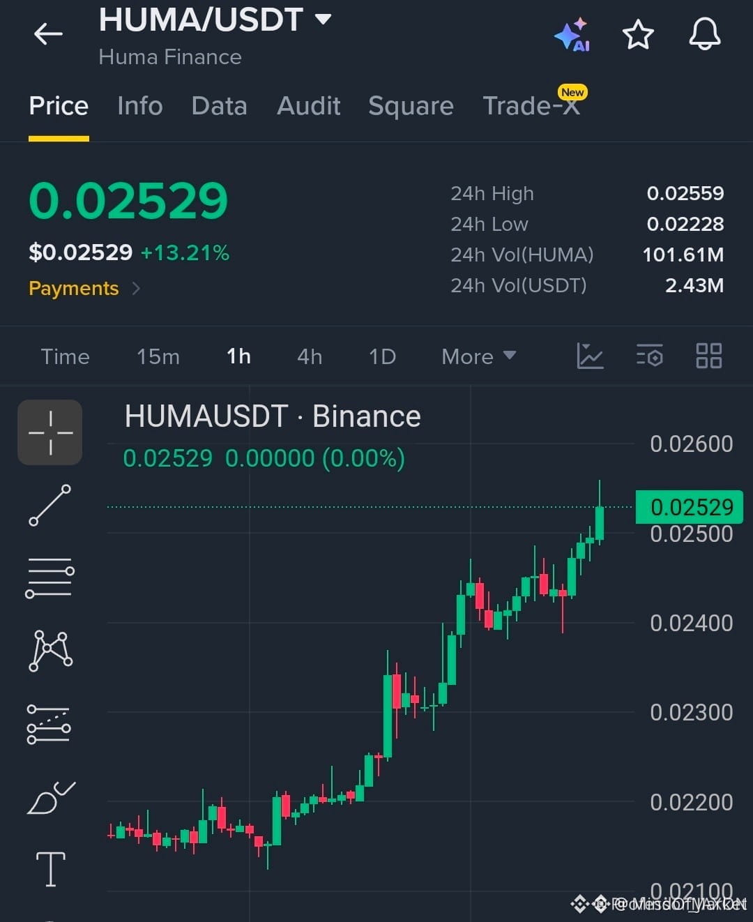The width and height of the screenshot is (753, 922).
Task: Select the XABCD pattern tool
Action: click(x=50, y=651)
